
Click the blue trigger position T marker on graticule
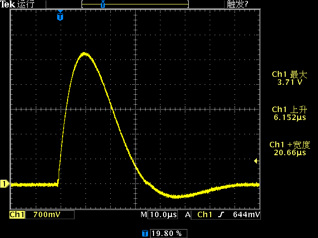[60, 16]
